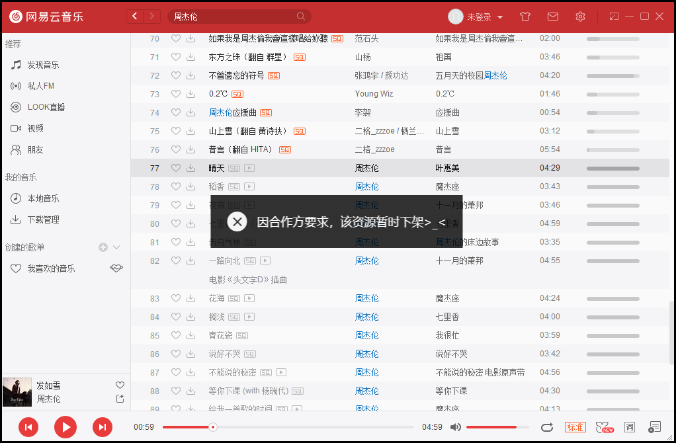The width and height of the screenshot is (676, 443).
Task: Open the 标准 sound quality selector
Action: 575,427
